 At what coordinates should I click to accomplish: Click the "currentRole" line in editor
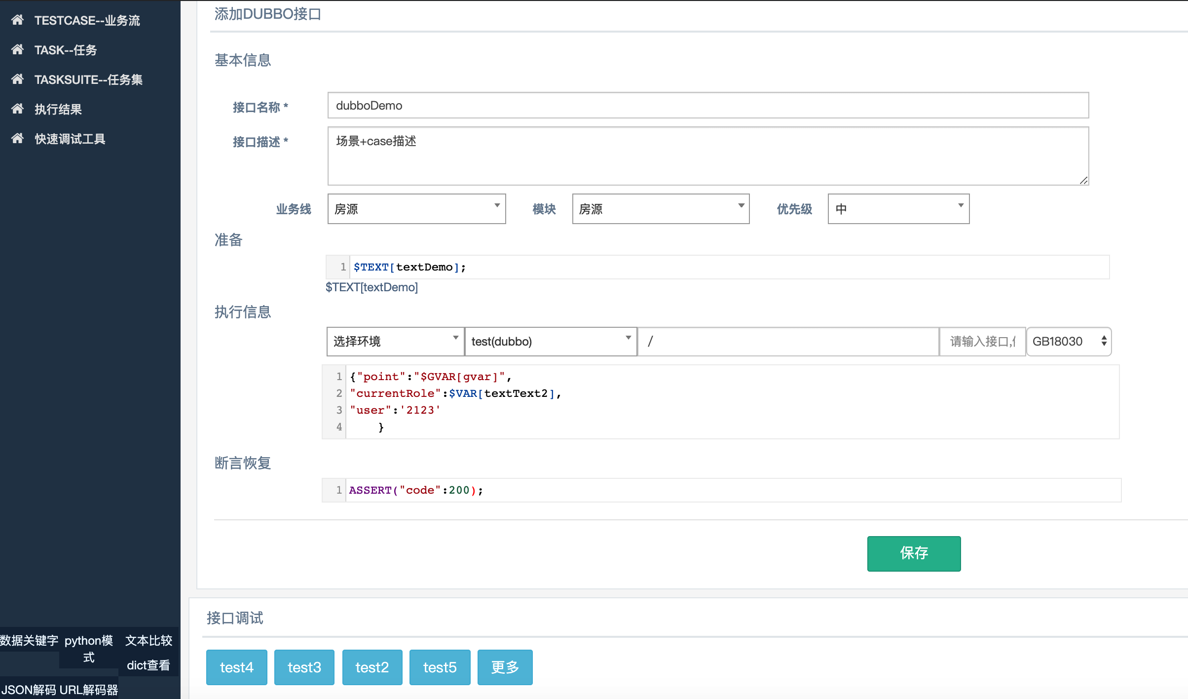pyautogui.click(x=455, y=393)
